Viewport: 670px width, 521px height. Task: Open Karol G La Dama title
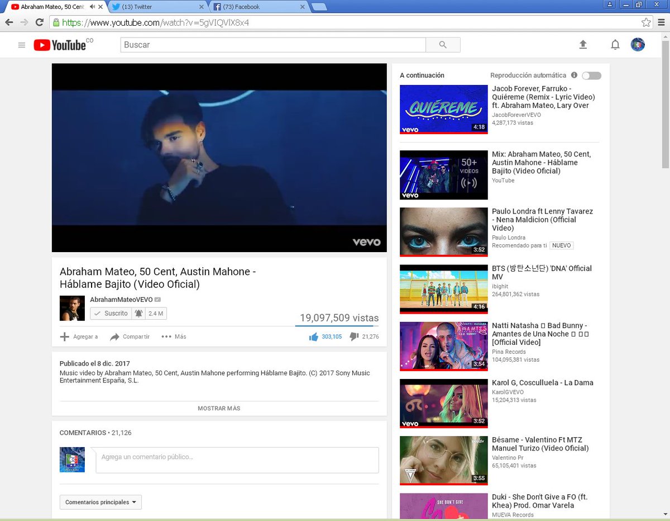[x=543, y=383]
